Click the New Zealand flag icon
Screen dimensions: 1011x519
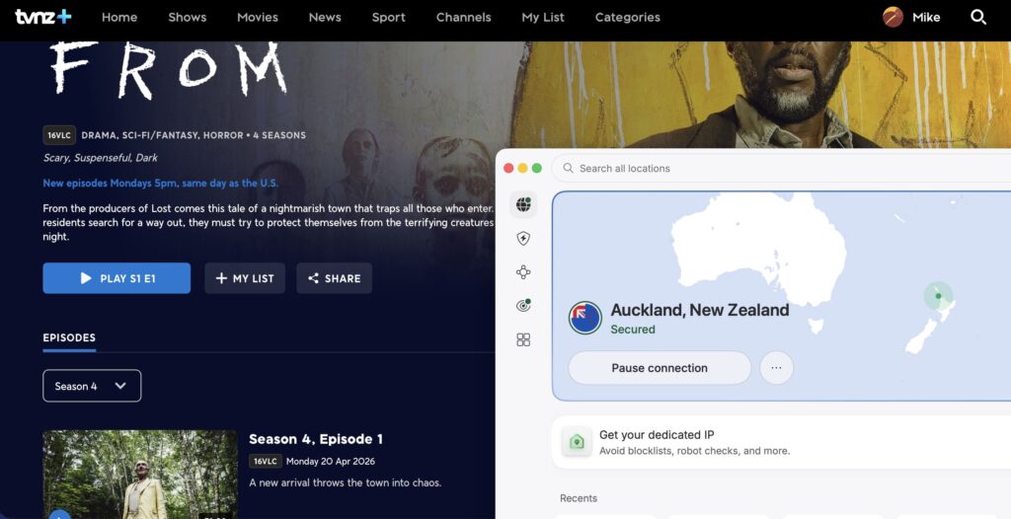584,318
